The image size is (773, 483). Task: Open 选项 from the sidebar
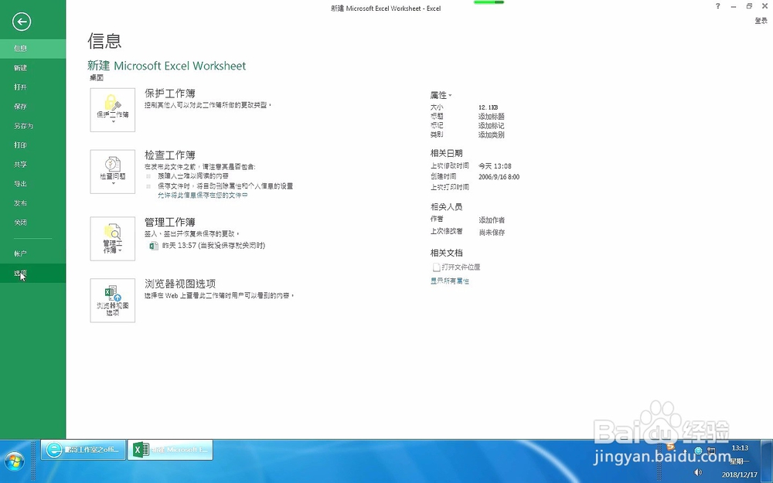coord(32,273)
